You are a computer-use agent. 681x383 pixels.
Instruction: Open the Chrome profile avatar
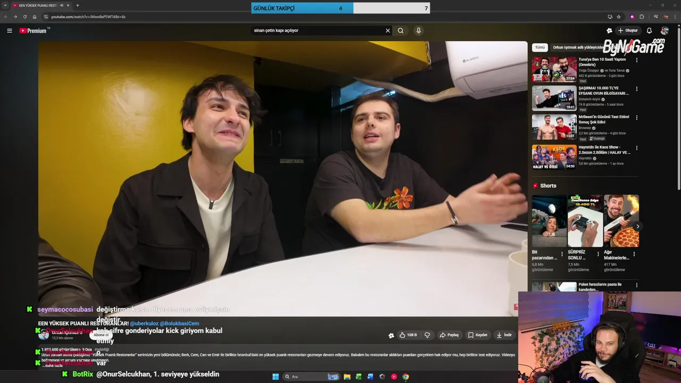(x=666, y=16)
